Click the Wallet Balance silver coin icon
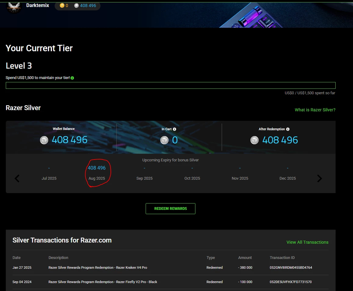Viewport: 353px width, 291px height. pyautogui.click(x=44, y=140)
